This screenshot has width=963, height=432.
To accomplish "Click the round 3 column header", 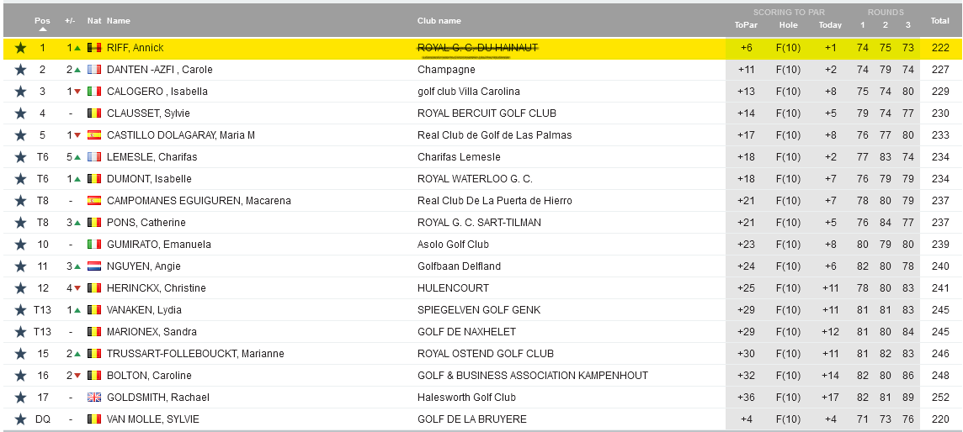I will 908,25.
